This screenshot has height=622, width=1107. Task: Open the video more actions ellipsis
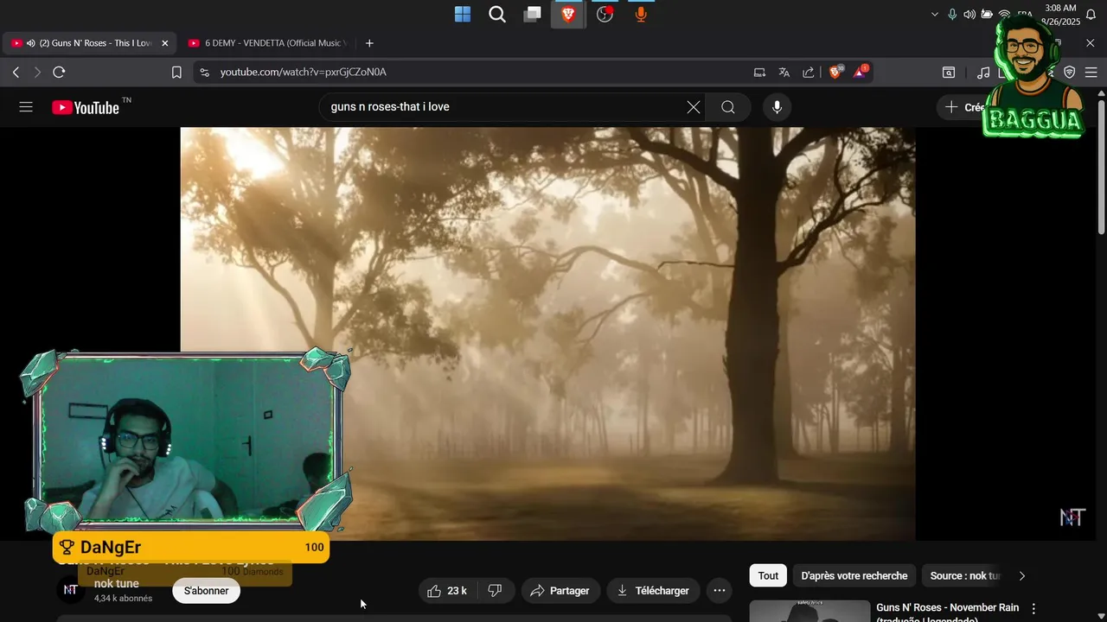coord(719,591)
